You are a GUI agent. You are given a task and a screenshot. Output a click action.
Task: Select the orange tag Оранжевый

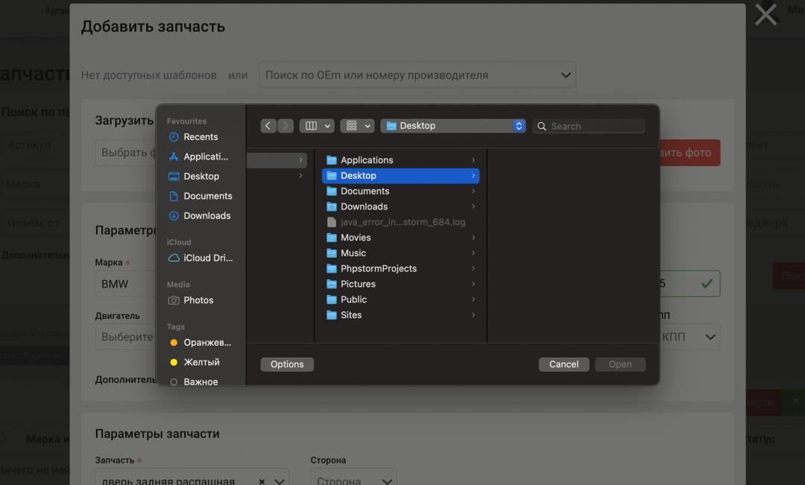(x=207, y=343)
